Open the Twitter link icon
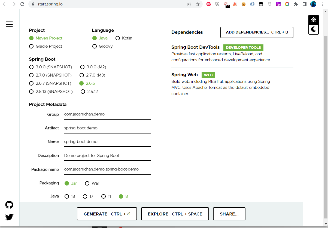The width and height of the screenshot is (328, 228). 9,217
